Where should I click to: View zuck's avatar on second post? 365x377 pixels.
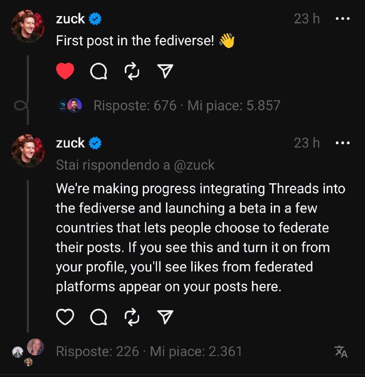(28, 150)
